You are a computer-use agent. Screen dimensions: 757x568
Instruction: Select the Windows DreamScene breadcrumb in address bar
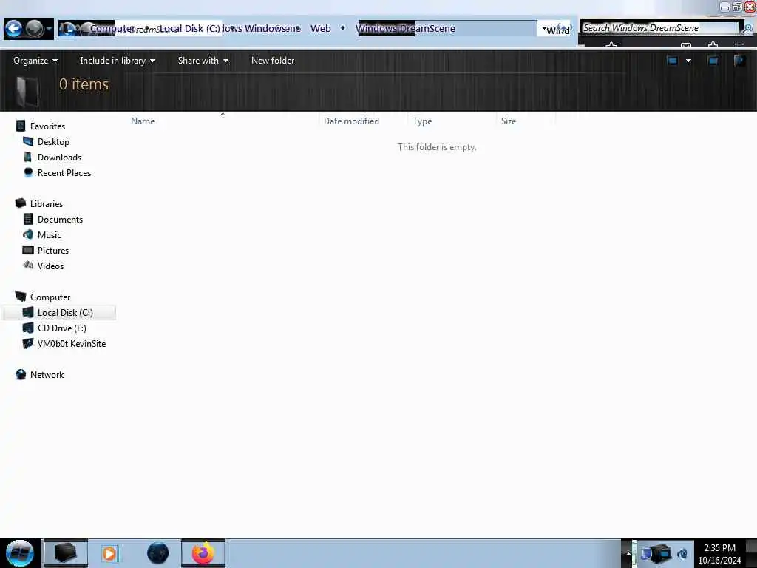coord(406,29)
